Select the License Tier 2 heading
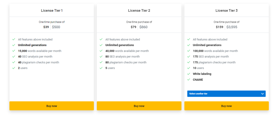Viewport: 276px width, 120px height. click(139, 11)
